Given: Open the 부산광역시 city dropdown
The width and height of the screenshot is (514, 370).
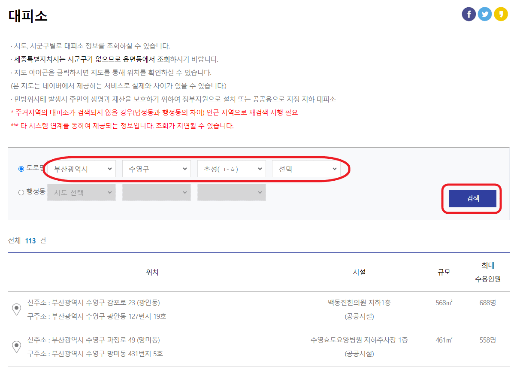Looking at the screenshot, I should [x=81, y=168].
